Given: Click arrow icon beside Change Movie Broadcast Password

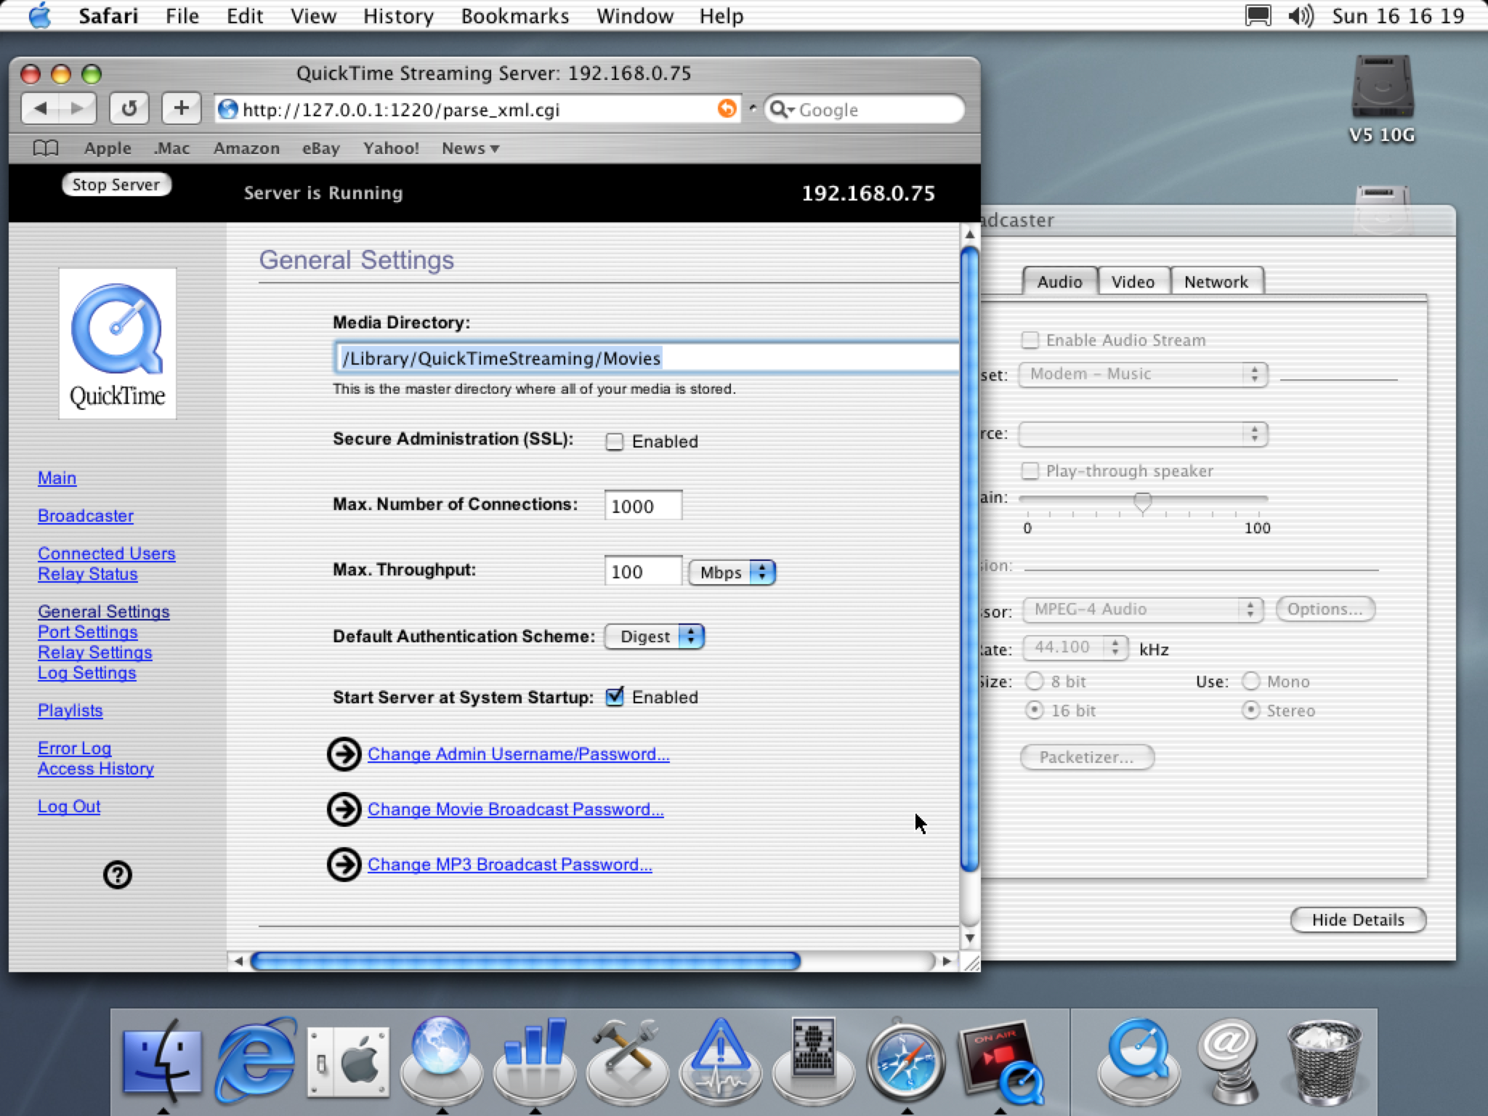Looking at the screenshot, I should coord(344,809).
